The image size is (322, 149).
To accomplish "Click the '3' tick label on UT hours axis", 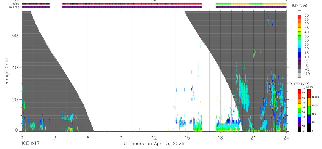I will tap(55, 137).
